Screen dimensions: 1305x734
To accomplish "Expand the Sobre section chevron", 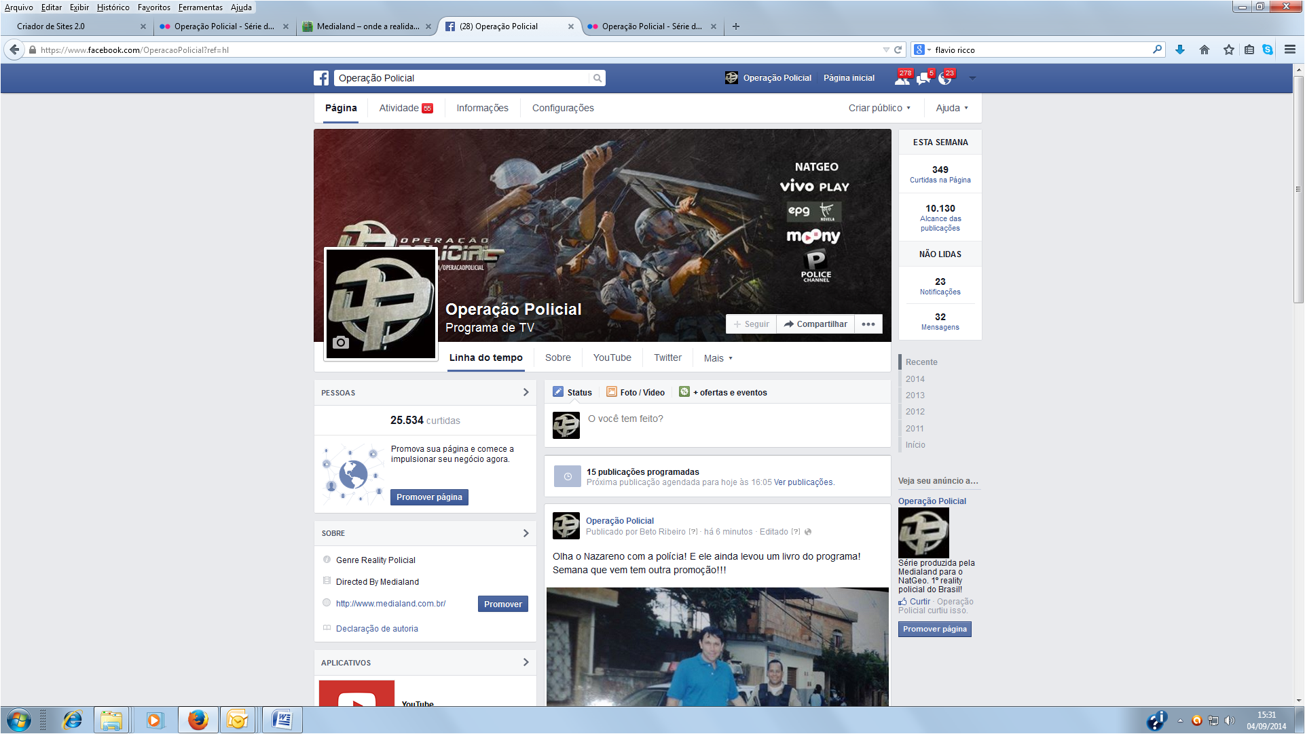I will (526, 533).
